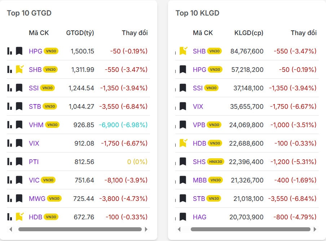Click the bar chart icon beside HPG
Viewport: 326px width, 241px height.
tap(9, 51)
